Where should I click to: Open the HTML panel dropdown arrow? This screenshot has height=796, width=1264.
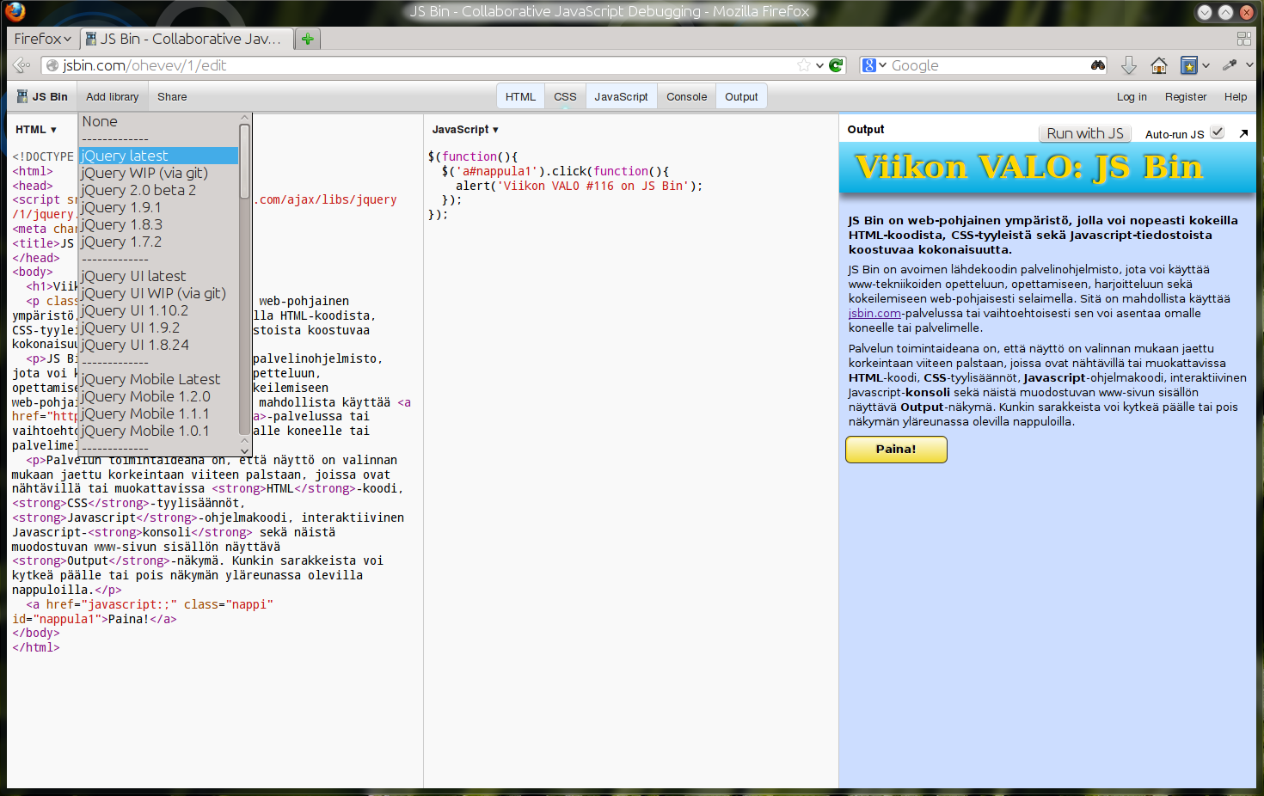click(53, 130)
